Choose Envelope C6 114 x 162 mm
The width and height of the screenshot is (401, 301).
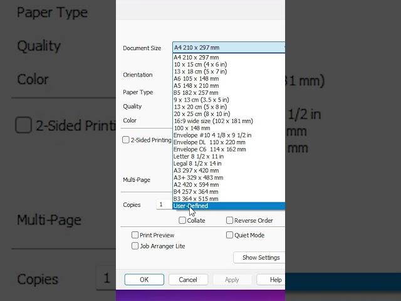point(229,149)
